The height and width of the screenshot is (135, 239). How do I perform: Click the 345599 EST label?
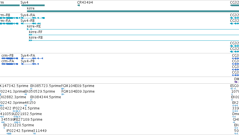click(x=8, y=120)
